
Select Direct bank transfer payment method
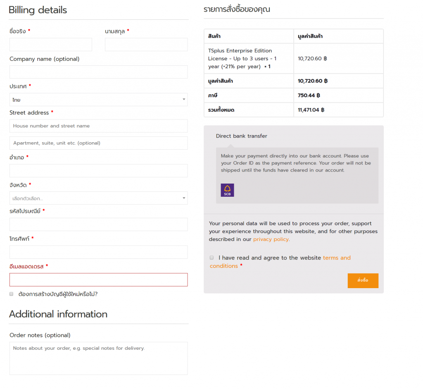click(241, 136)
